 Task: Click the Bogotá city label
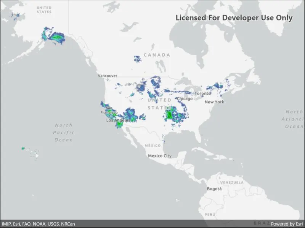click(x=214, y=189)
